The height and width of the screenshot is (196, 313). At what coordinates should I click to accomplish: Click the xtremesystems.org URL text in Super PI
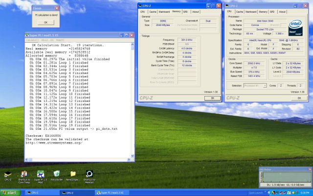(54, 143)
